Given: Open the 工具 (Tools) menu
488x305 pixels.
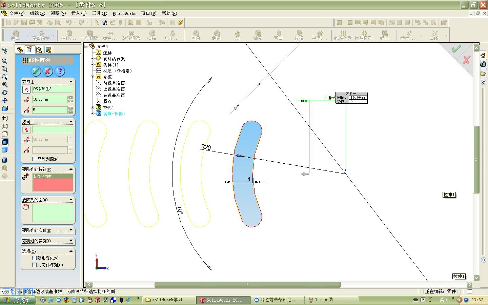Looking at the screenshot, I should [99, 13].
